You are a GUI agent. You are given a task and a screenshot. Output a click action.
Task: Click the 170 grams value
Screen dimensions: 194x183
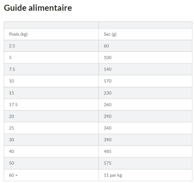[107, 81]
